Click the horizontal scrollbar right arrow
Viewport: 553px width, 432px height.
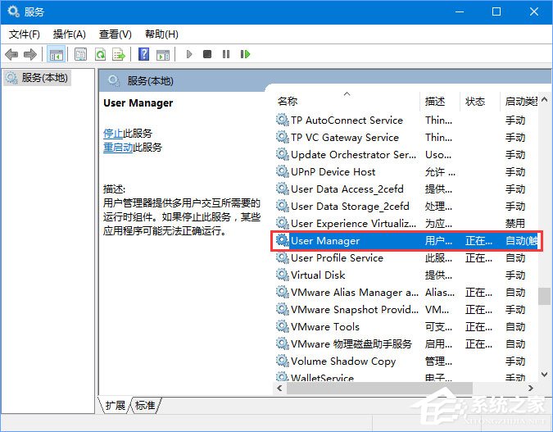(531, 389)
